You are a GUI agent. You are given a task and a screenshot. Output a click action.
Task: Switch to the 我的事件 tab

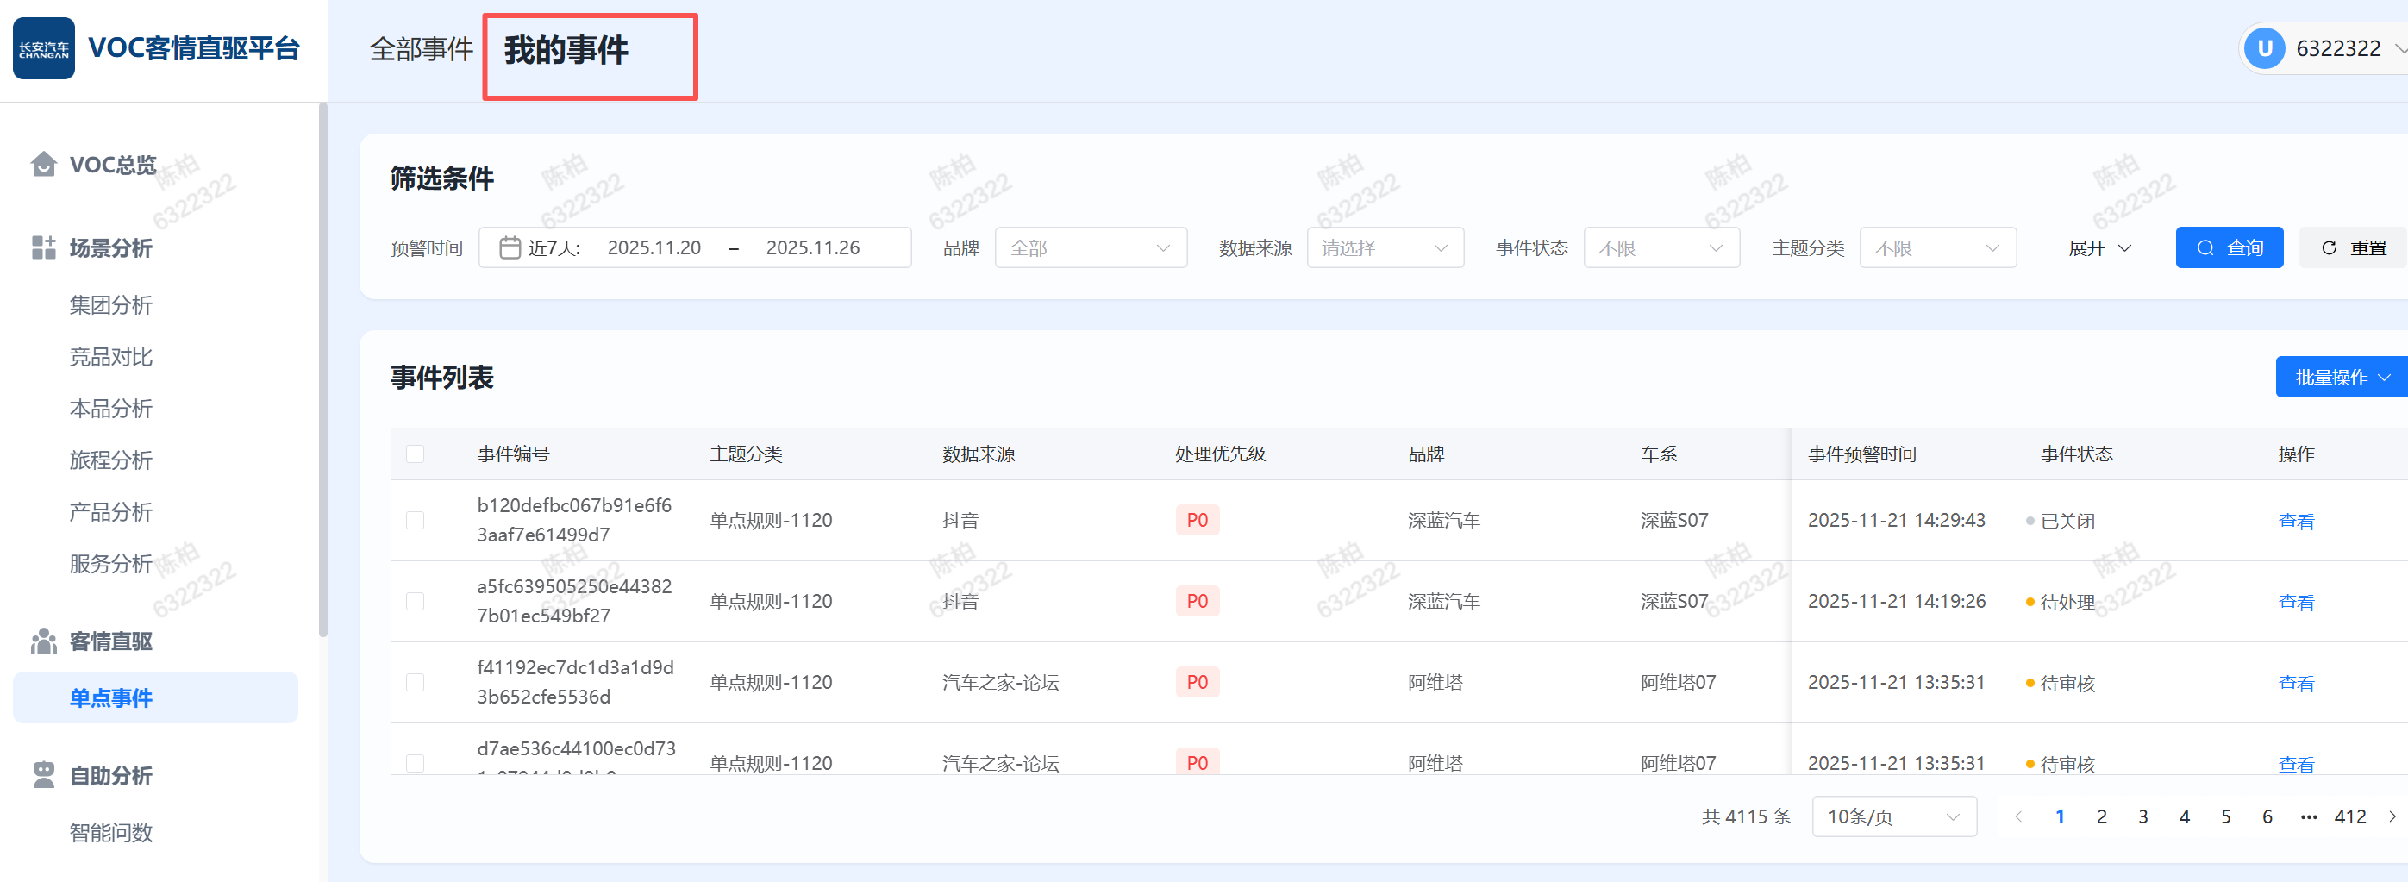[566, 49]
